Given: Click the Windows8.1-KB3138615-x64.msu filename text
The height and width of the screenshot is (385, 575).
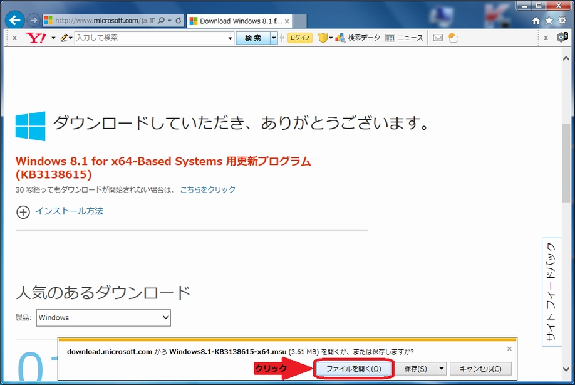Looking at the screenshot, I should click(x=228, y=352).
